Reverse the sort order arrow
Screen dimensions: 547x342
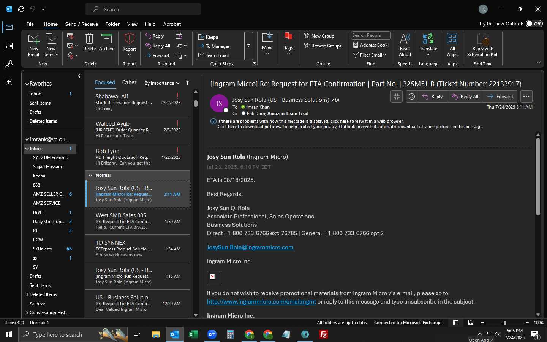tap(187, 83)
